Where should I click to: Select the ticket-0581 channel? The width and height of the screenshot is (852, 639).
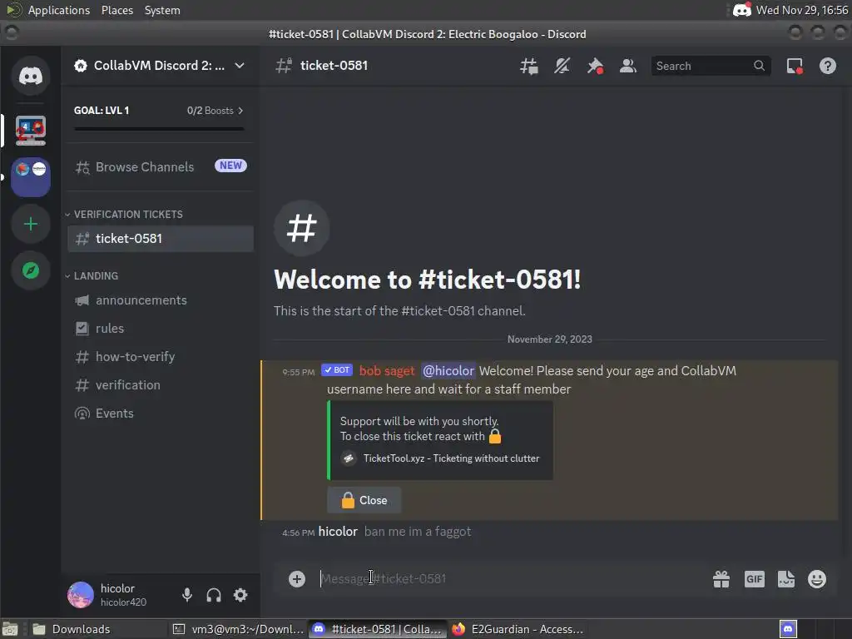click(x=161, y=239)
